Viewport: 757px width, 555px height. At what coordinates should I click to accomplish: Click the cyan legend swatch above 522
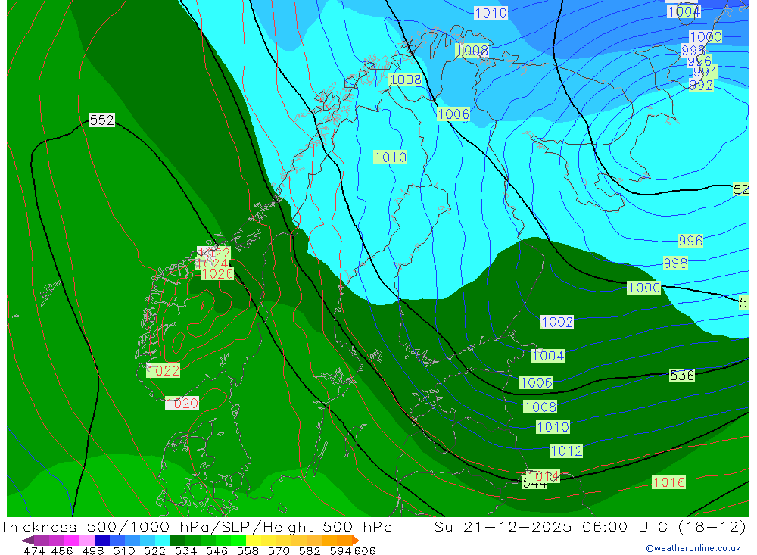[x=163, y=540]
